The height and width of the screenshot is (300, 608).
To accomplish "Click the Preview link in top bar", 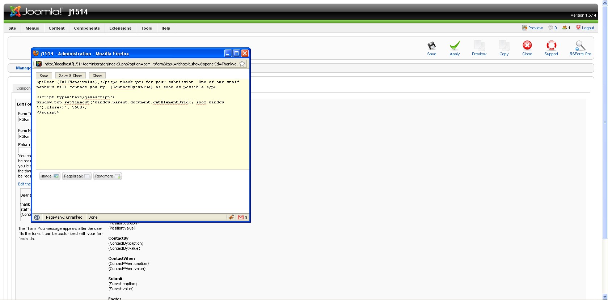I will (x=532, y=28).
